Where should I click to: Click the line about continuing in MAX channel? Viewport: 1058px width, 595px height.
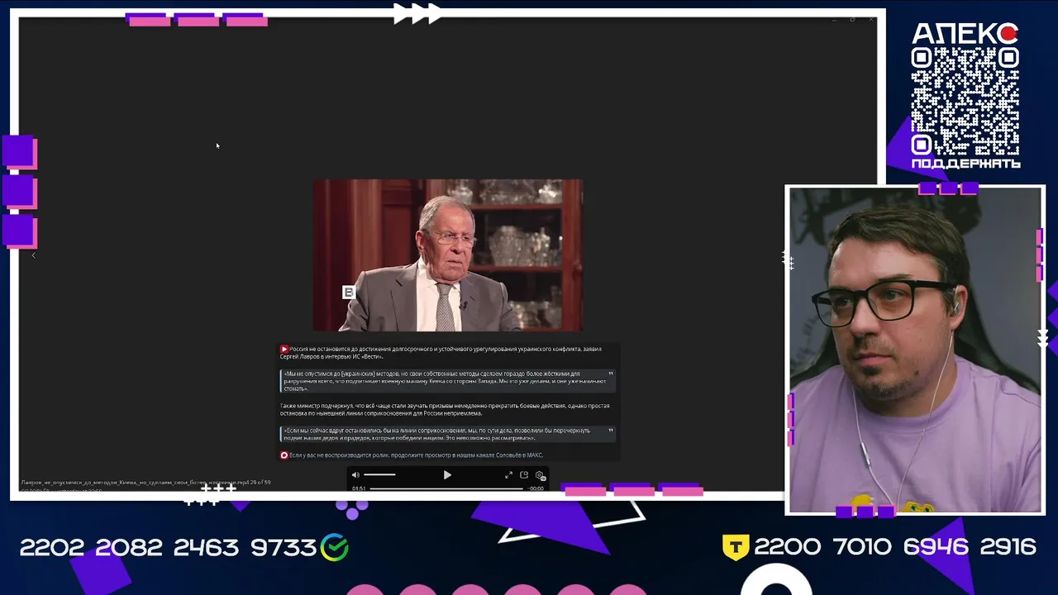[x=416, y=455]
